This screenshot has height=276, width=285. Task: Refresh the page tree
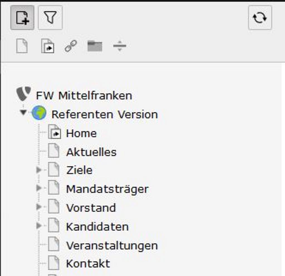pos(260,18)
